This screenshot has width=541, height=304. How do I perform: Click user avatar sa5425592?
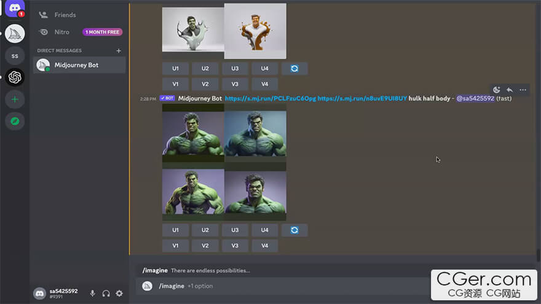pyautogui.click(x=39, y=294)
